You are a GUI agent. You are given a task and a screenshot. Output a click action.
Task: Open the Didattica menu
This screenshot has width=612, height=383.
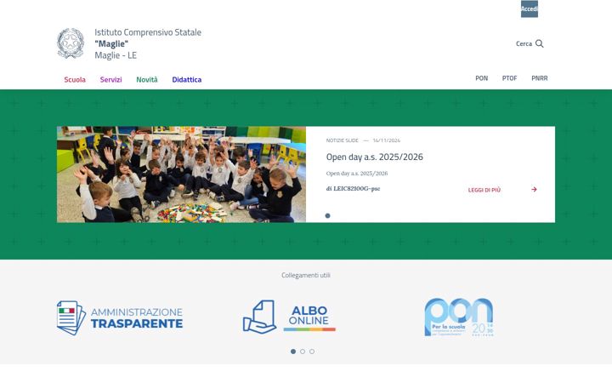point(186,80)
